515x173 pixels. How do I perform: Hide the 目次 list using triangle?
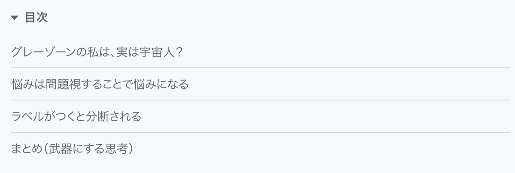15,18
